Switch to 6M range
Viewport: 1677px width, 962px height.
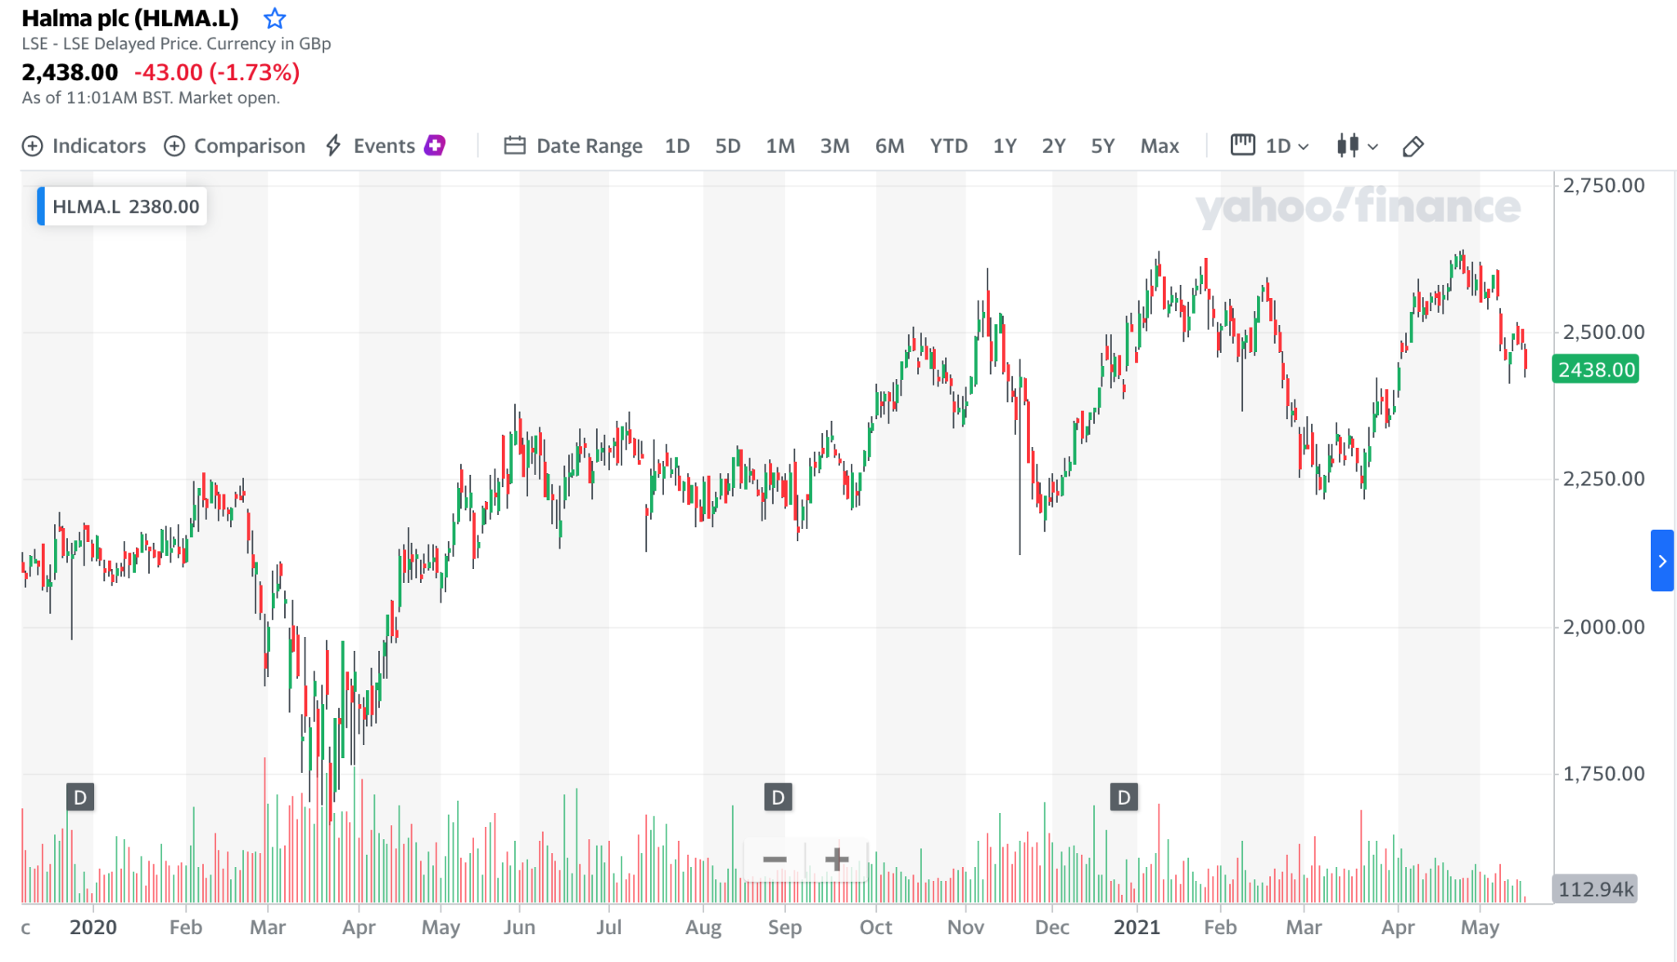[x=889, y=146]
